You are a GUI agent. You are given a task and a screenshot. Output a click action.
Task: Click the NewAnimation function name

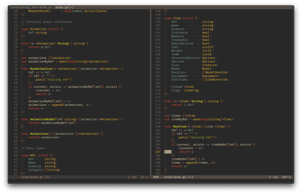click(x=41, y=69)
